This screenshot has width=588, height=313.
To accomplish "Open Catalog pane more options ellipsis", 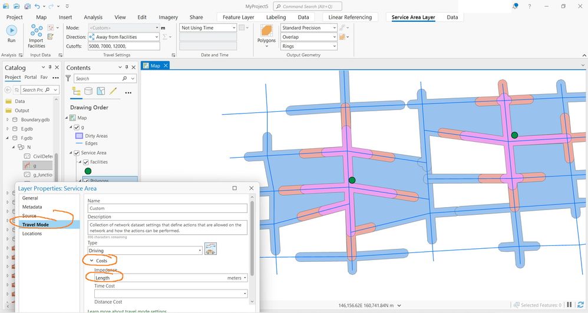I will (55, 78).
